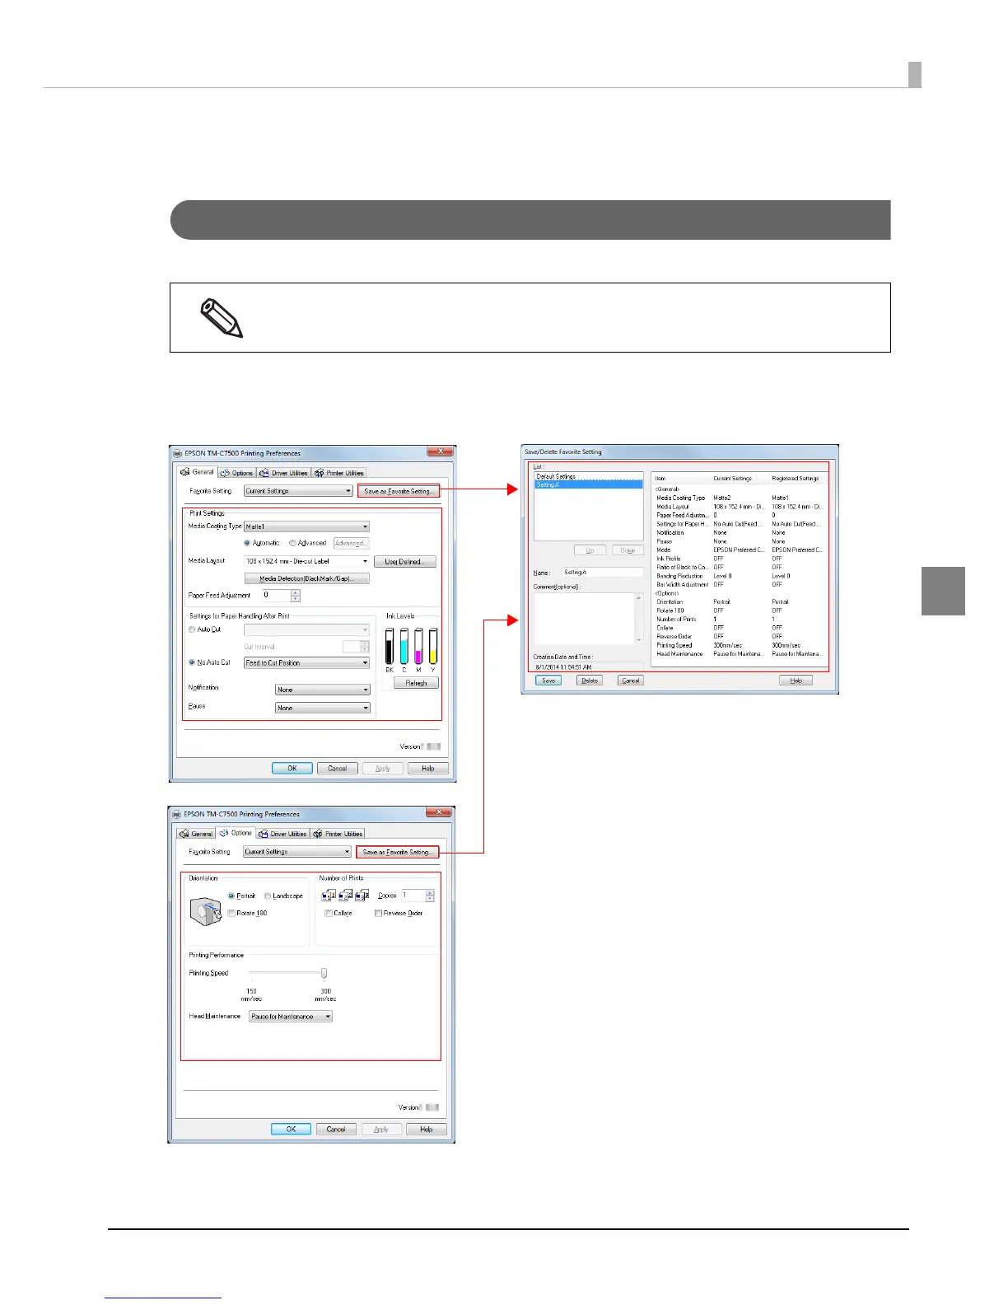1008x1305 pixels.
Task: Click the User Defined button
Action: click(x=405, y=562)
